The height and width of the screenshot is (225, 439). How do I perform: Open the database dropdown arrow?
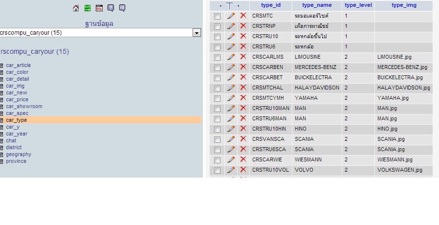pos(197,33)
